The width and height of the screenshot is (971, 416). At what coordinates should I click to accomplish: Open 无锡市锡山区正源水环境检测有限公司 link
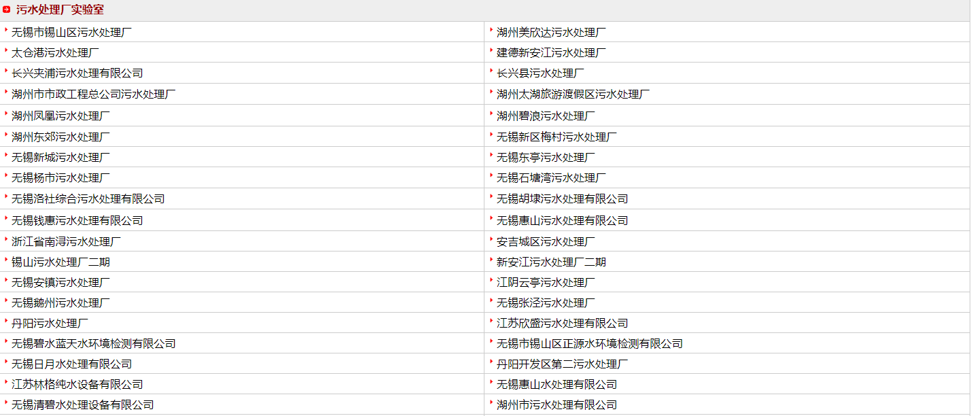(589, 343)
